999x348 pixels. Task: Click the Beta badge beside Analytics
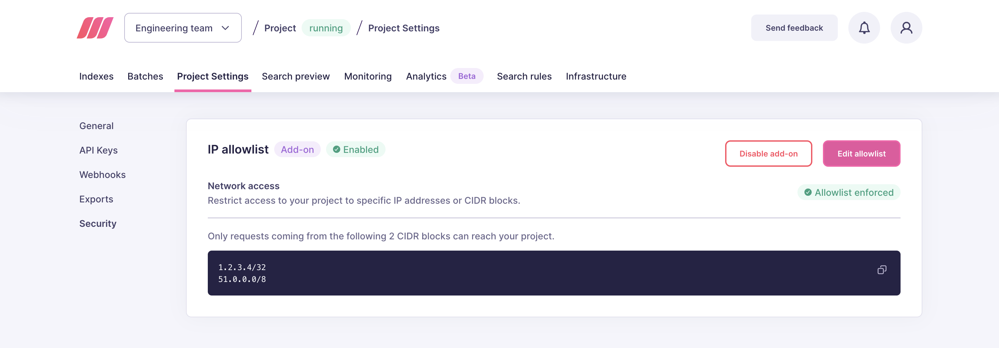[x=466, y=76]
